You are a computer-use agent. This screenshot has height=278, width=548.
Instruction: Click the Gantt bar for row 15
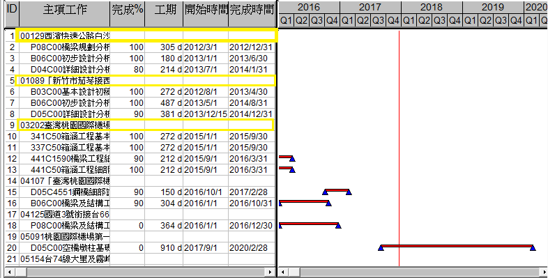[337, 190]
